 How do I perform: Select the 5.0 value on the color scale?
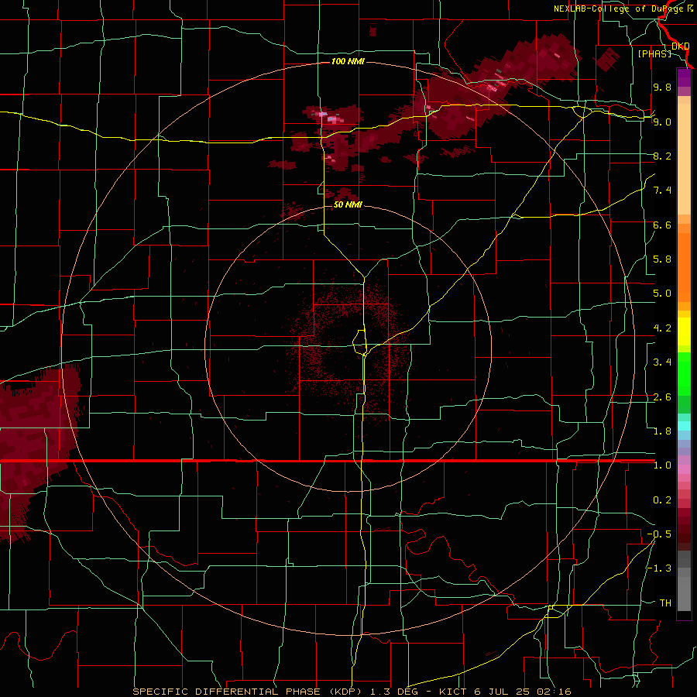662,294
